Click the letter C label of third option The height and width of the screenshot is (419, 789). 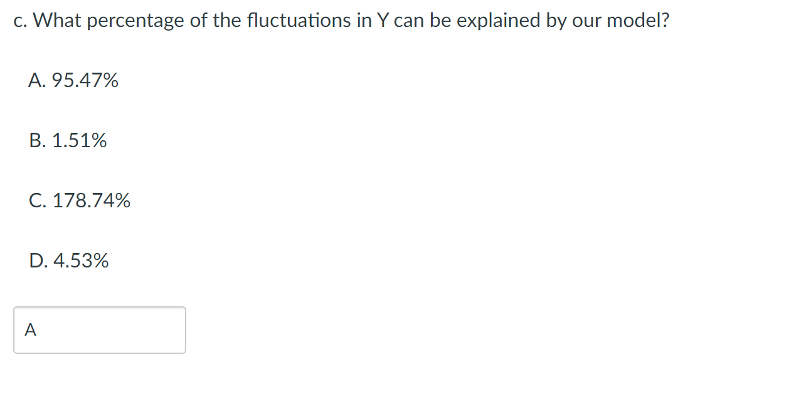36,201
